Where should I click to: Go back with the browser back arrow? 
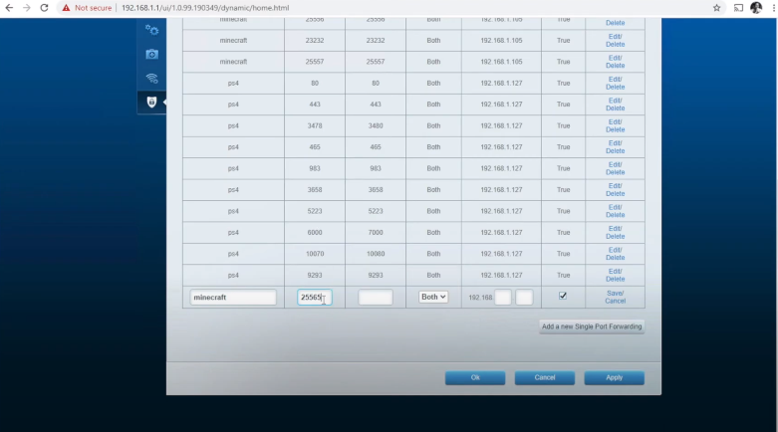[x=9, y=8]
